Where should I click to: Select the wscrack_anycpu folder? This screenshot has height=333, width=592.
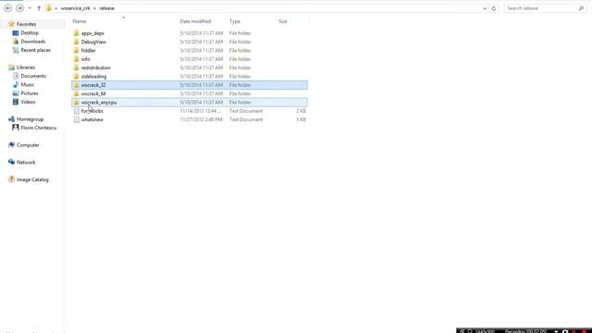click(x=190, y=103)
